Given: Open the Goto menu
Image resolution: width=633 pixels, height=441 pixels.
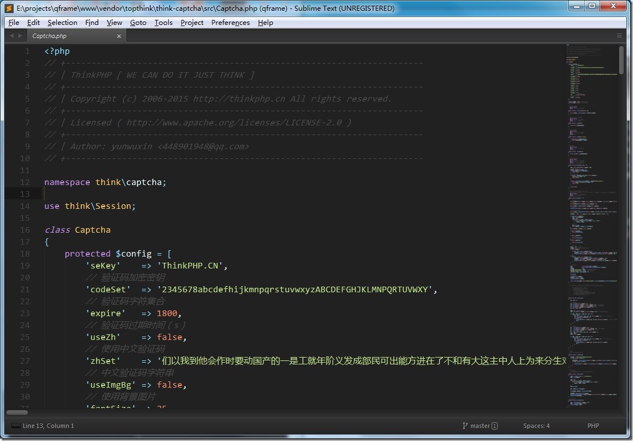Looking at the screenshot, I should [x=138, y=23].
